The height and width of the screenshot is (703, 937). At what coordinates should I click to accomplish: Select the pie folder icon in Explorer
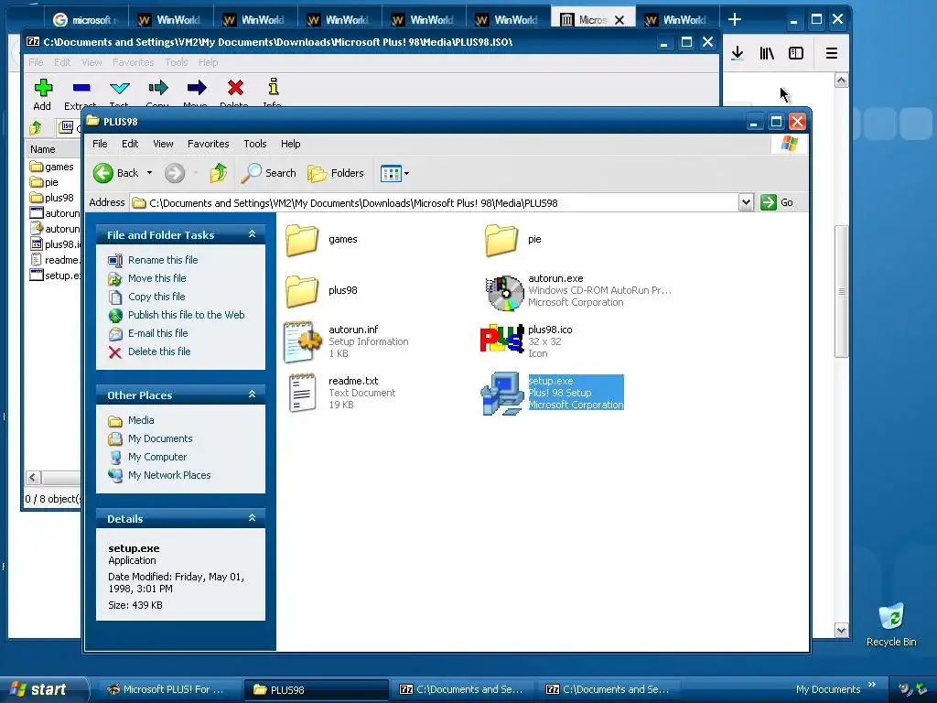tap(501, 240)
